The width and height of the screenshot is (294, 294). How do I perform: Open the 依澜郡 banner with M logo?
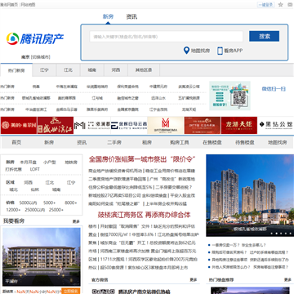(x=92, y=125)
